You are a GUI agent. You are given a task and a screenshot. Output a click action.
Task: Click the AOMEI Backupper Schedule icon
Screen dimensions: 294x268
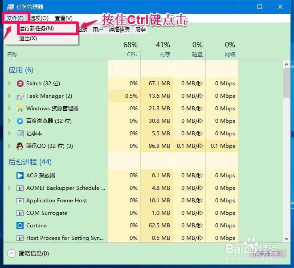[x=20, y=188]
